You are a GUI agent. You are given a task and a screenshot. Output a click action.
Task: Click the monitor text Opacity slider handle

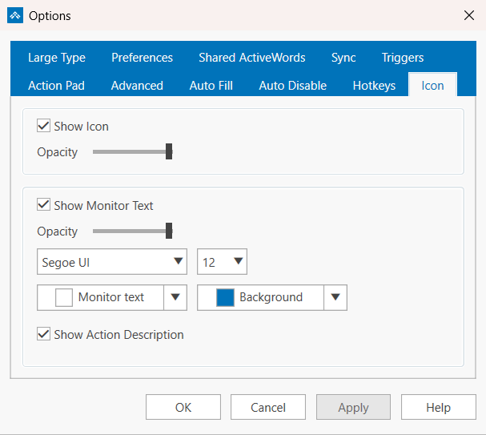[x=169, y=231]
